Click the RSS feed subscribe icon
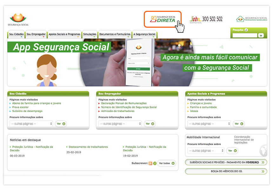This screenshot has height=189, width=273. [x=150, y=163]
